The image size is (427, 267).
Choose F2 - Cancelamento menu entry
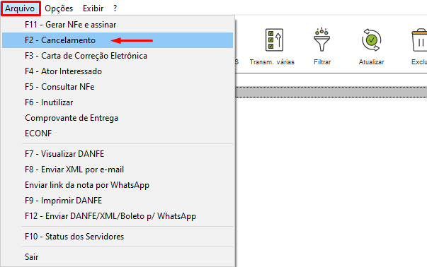click(118, 40)
